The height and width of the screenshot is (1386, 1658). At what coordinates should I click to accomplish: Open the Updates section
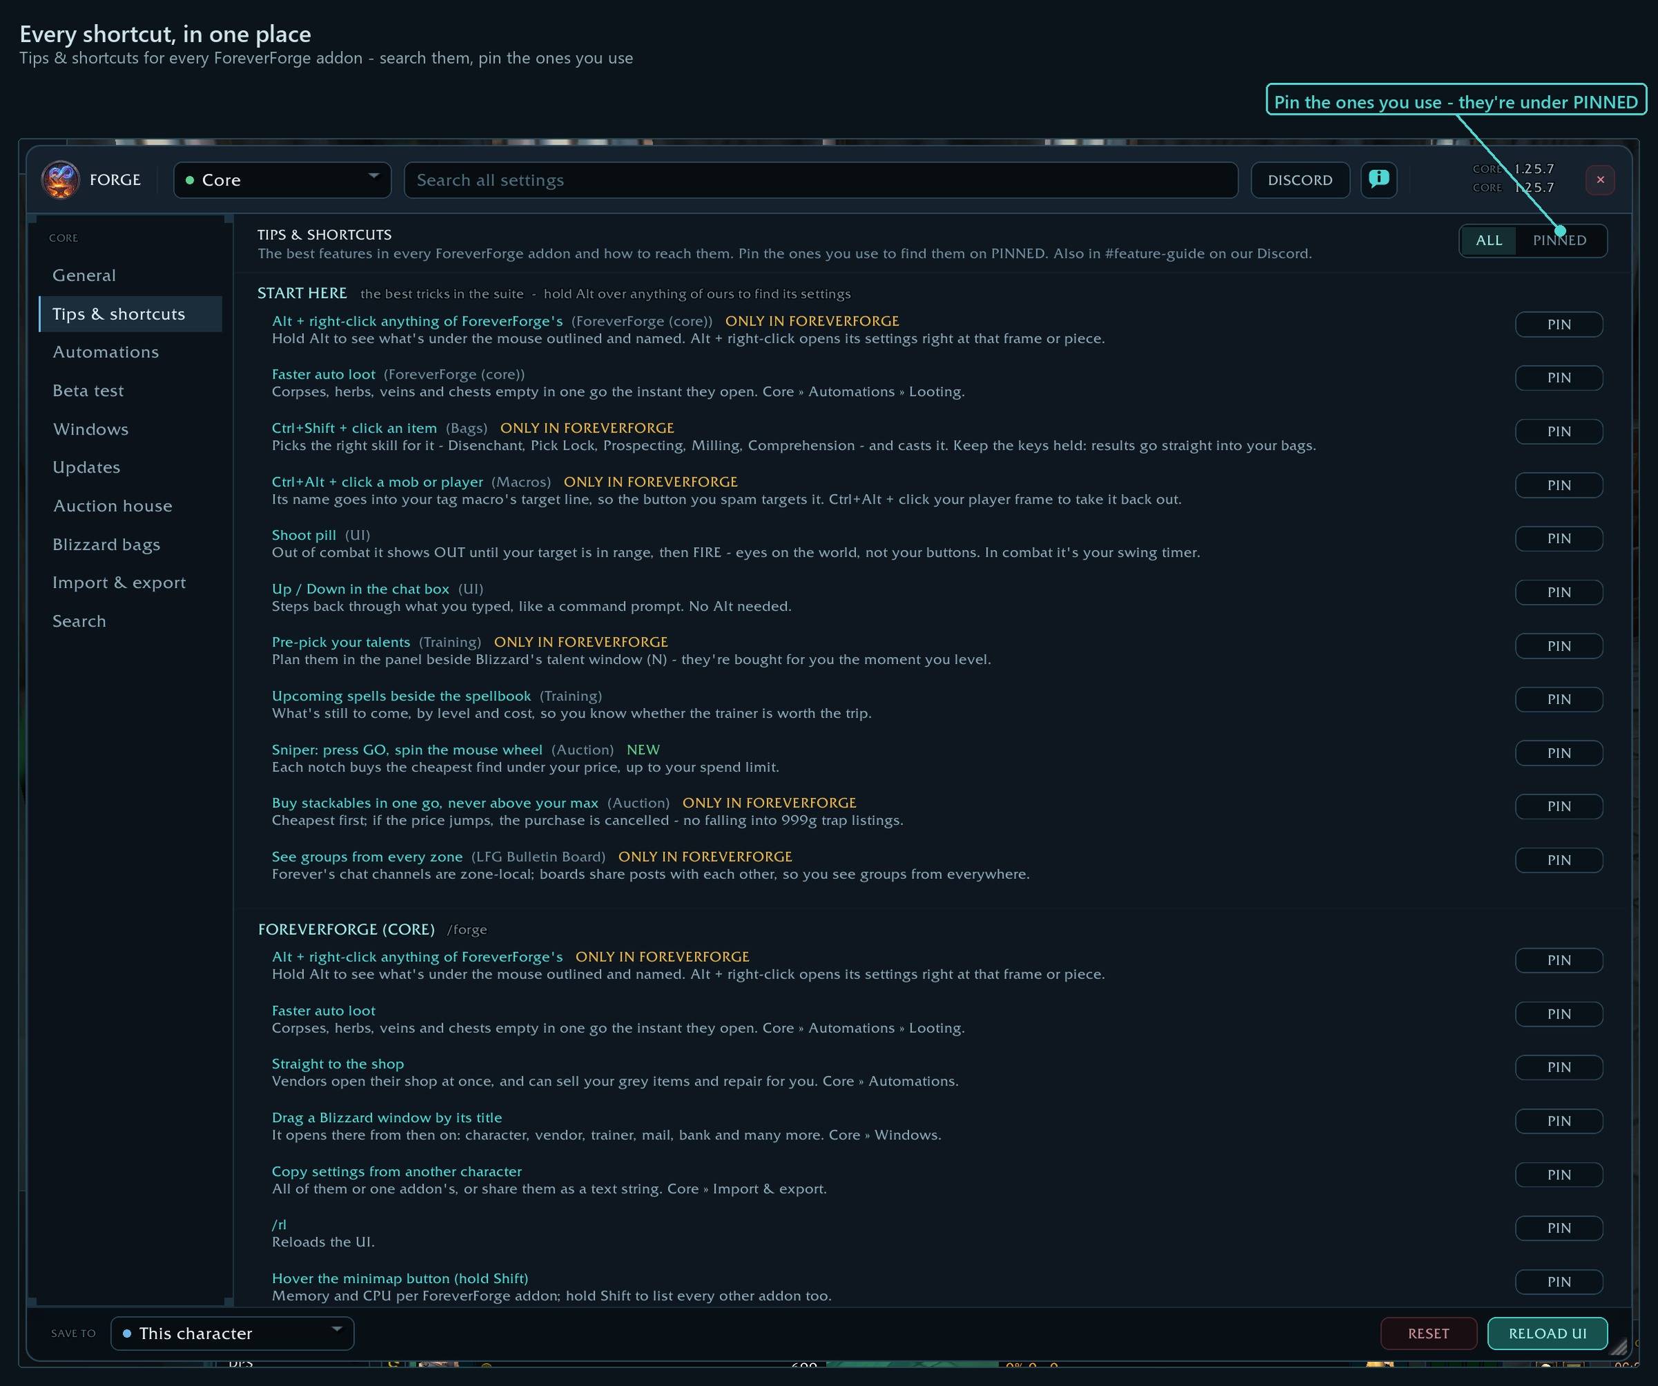pyautogui.click(x=131, y=468)
